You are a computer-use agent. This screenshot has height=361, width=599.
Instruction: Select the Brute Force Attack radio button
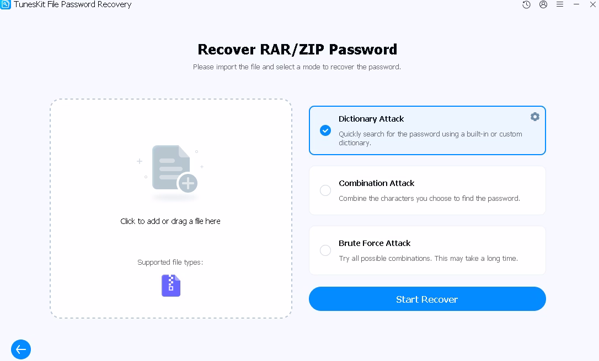click(325, 250)
